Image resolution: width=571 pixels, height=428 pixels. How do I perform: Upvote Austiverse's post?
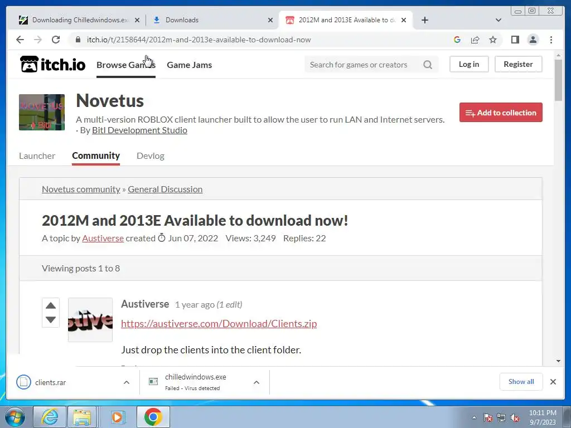pyautogui.click(x=51, y=306)
